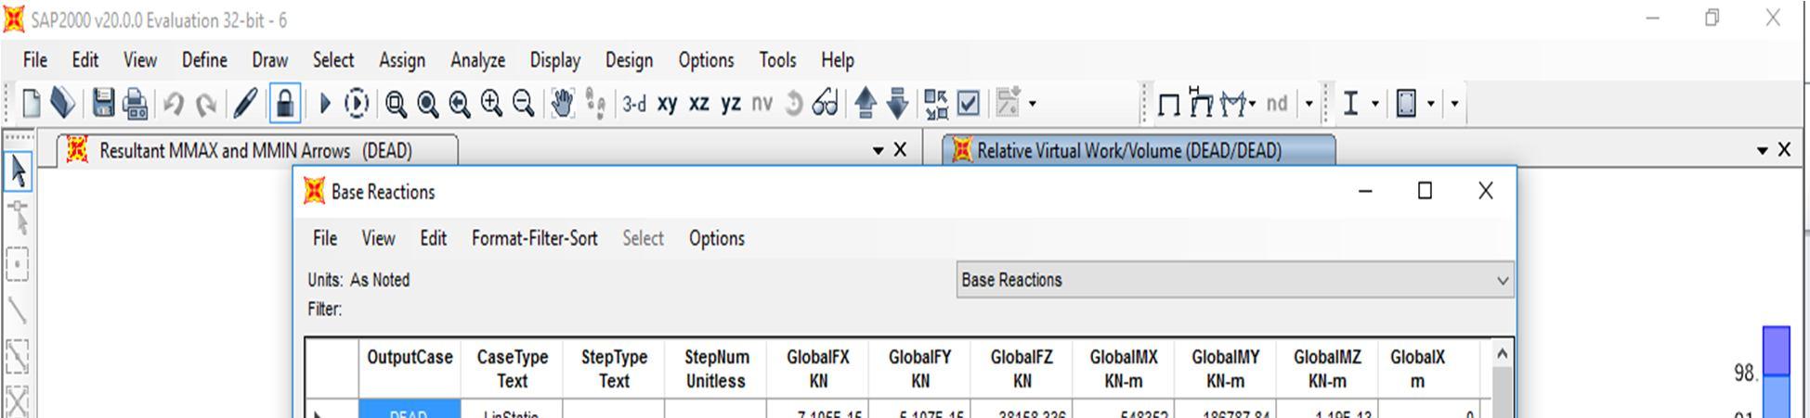Screen dimensions: 1810x418
Task: Show forces/stresses diagram icon
Action: [x=1233, y=104]
